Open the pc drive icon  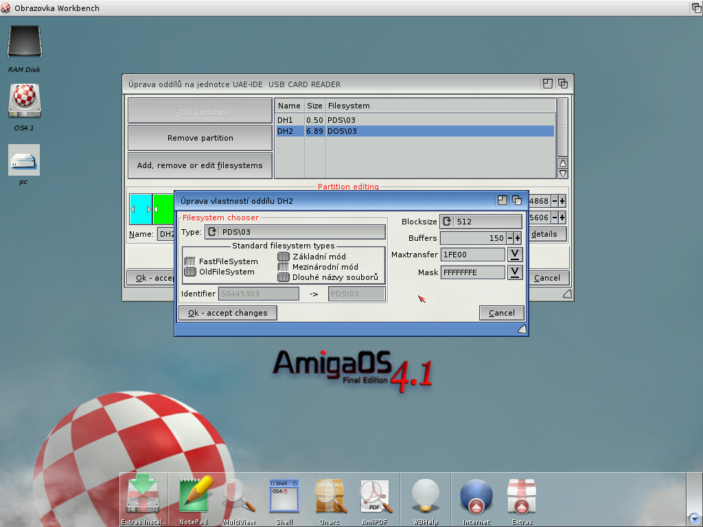coord(24,160)
